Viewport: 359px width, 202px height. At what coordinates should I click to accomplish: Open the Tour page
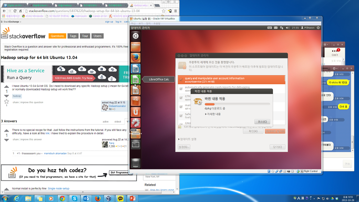pos(85,36)
